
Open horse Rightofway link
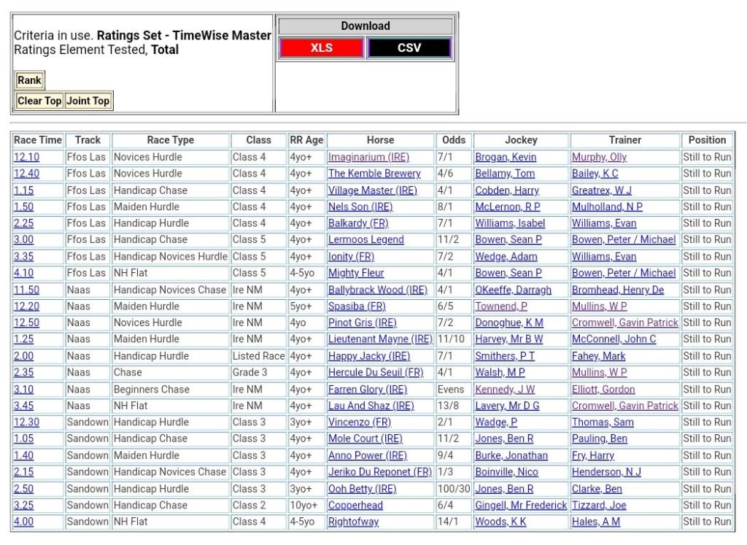coord(353,522)
